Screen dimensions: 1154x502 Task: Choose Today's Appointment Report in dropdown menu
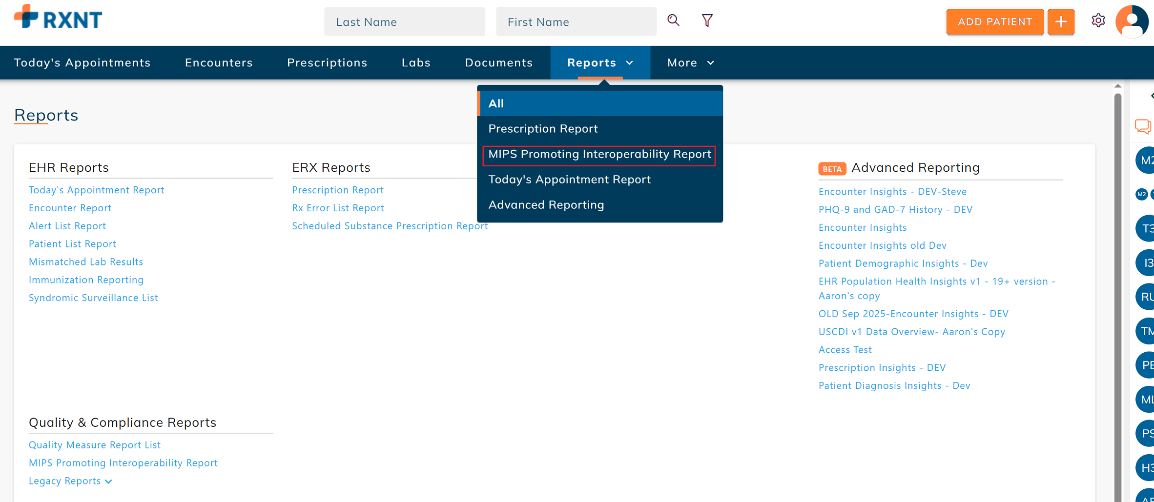click(x=600, y=180)
